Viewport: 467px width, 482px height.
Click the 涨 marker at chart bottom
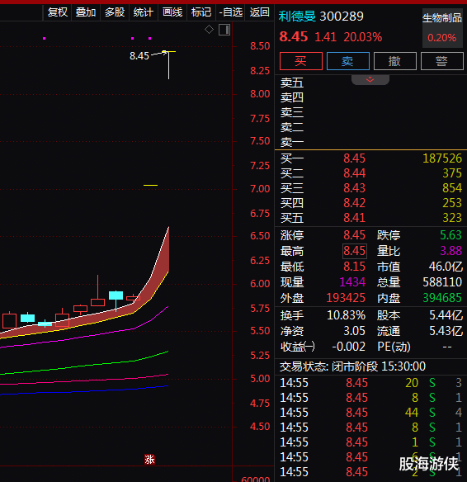coord(149,460)
